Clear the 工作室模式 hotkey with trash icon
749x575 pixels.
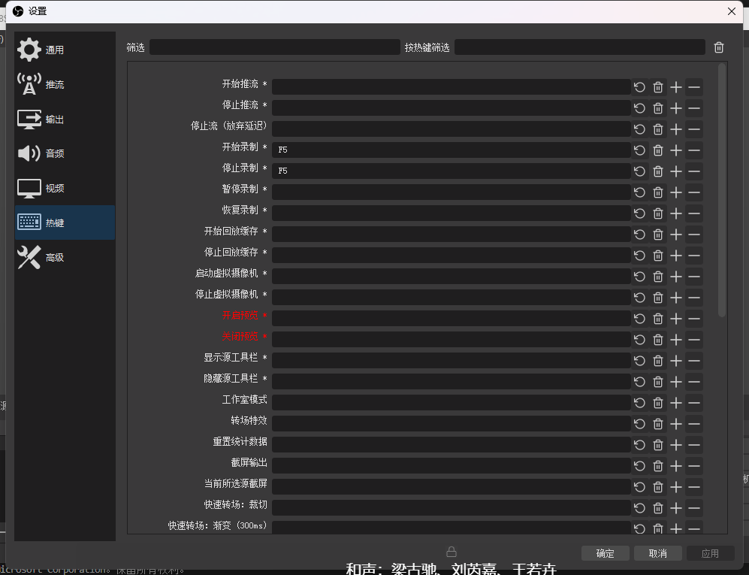click(658, 403)
